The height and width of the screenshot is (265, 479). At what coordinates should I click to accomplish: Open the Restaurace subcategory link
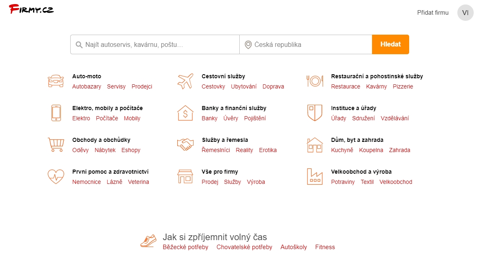tap(345, 86)
